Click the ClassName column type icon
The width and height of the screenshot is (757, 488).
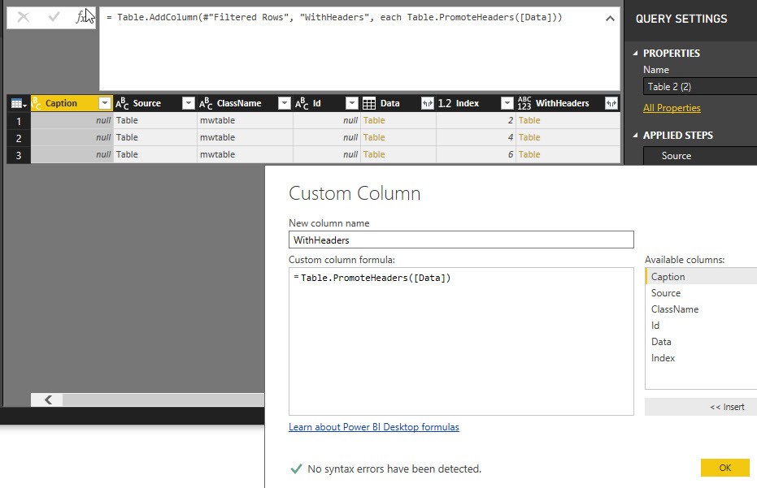[206, 103]
